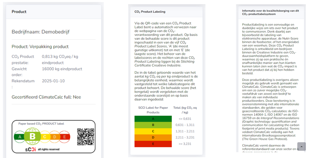This screenshot has width=315, height=158.
Task: Click the SCCI logo under the label
Action: (31, 149)
